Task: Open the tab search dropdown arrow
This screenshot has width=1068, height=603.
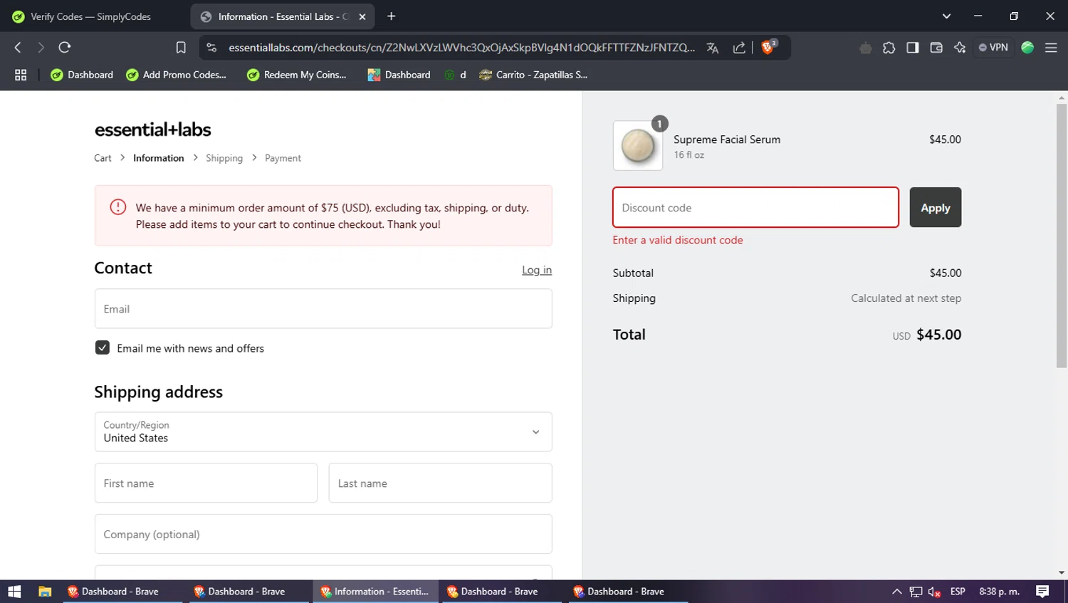Action: pos(946,16)
